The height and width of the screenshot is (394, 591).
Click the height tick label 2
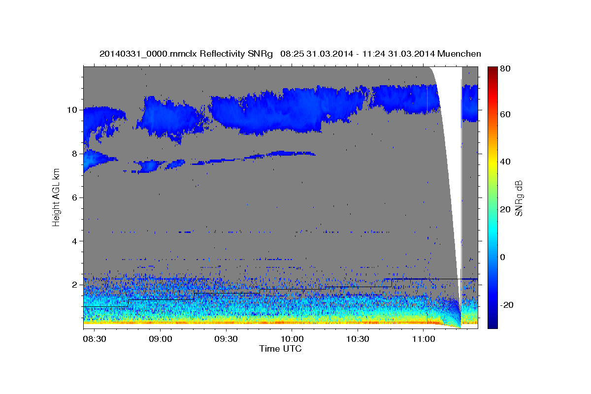tap(73, 285)
